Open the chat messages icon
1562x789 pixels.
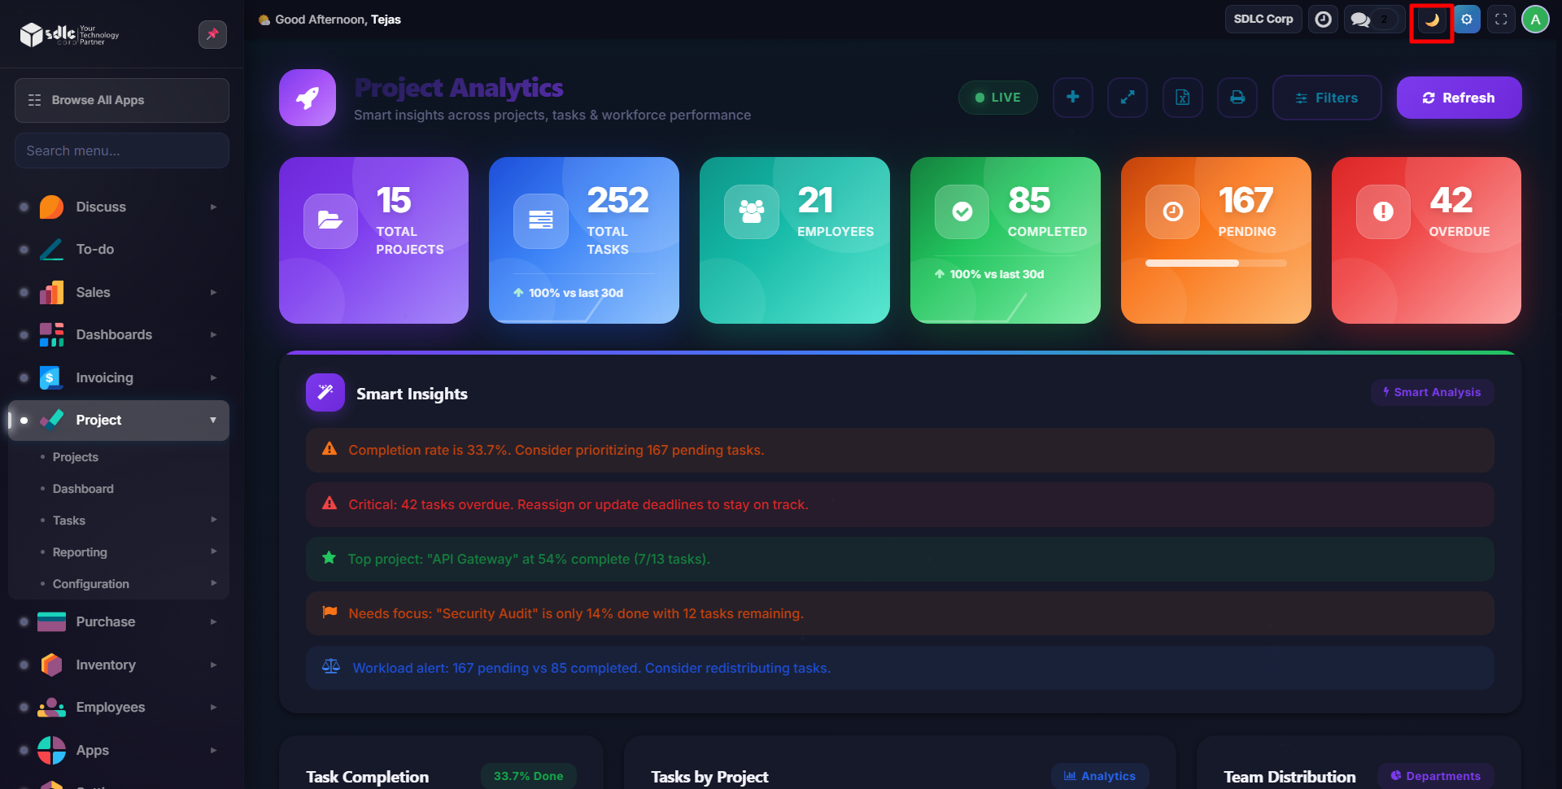(1360, 20)
